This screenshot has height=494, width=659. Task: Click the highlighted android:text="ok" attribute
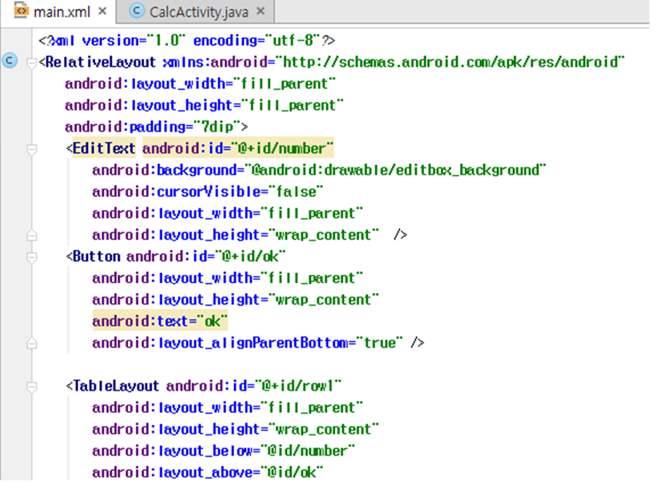pyautogui.click(x=160, y=321)
